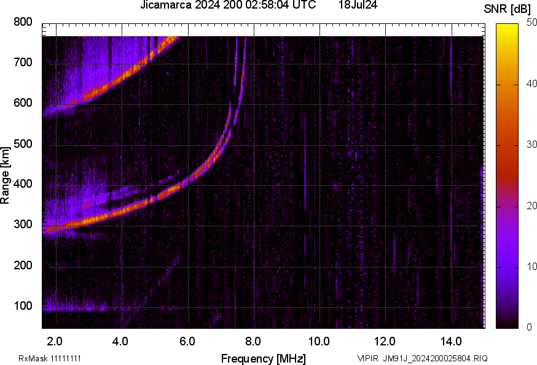
Task: Click the 'Range [km]' axis label
Action: click(x=5, y=176)
